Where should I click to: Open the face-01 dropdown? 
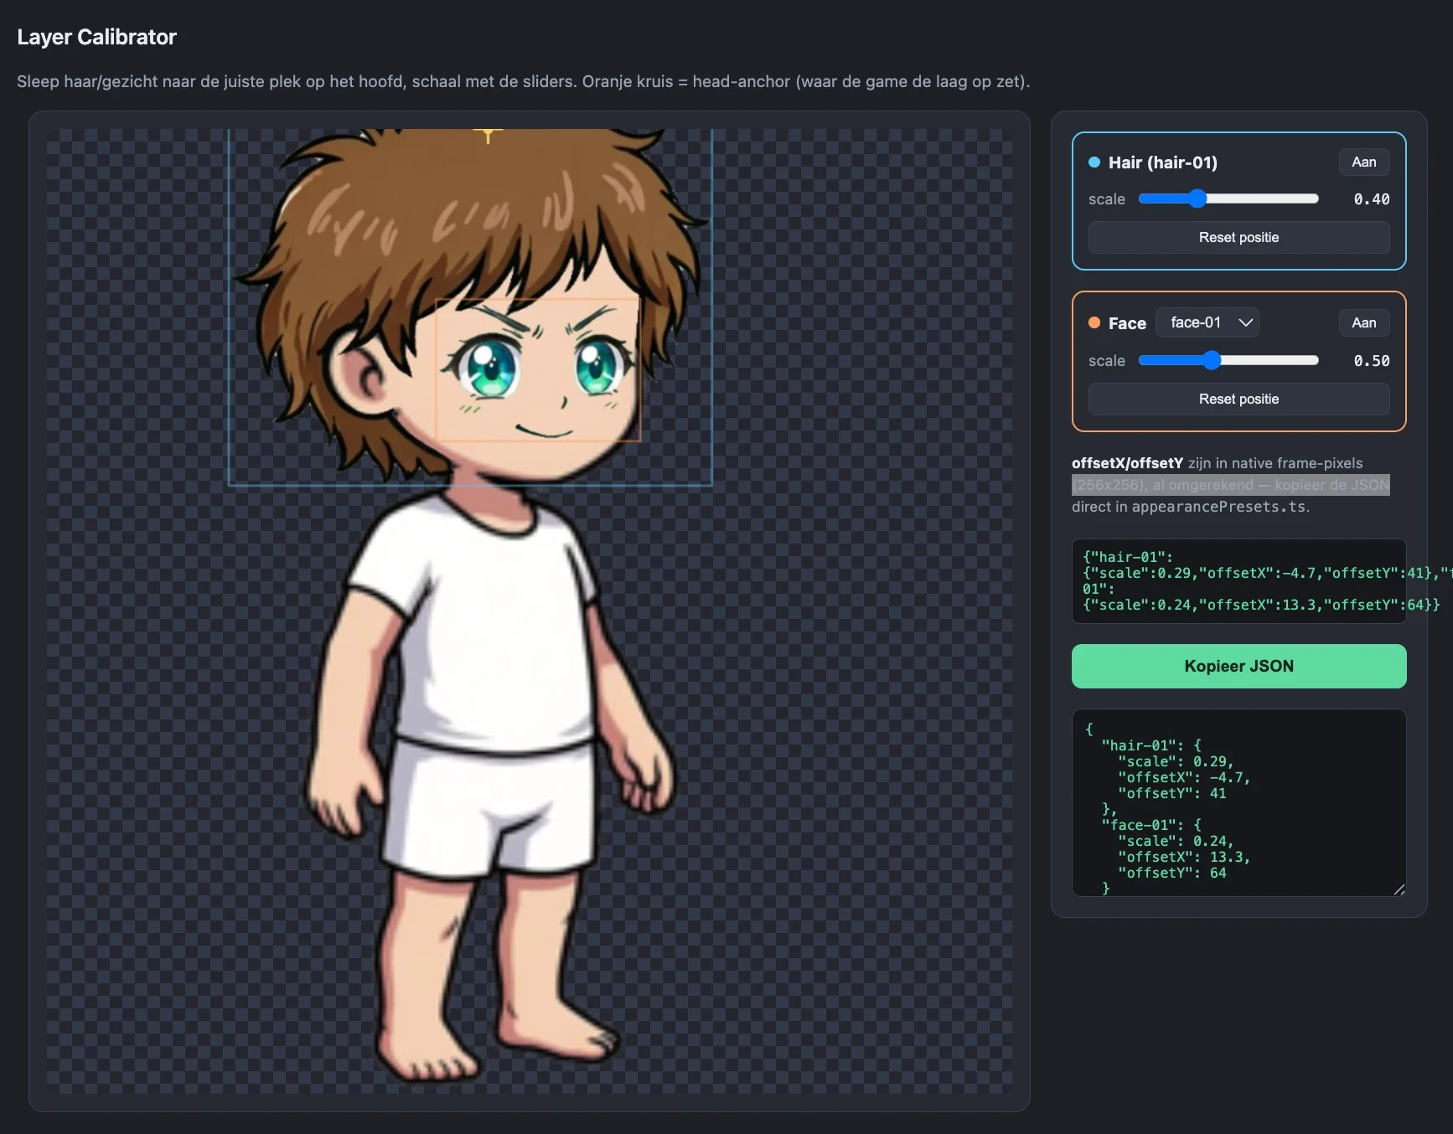point(1207,322)
